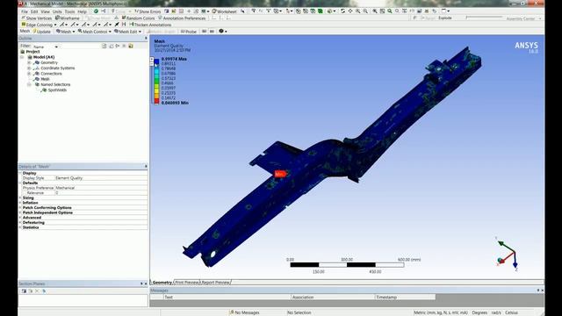Expand the Advanced section
Viewport: 562px width, 316px height.
[x=20, y=218]
